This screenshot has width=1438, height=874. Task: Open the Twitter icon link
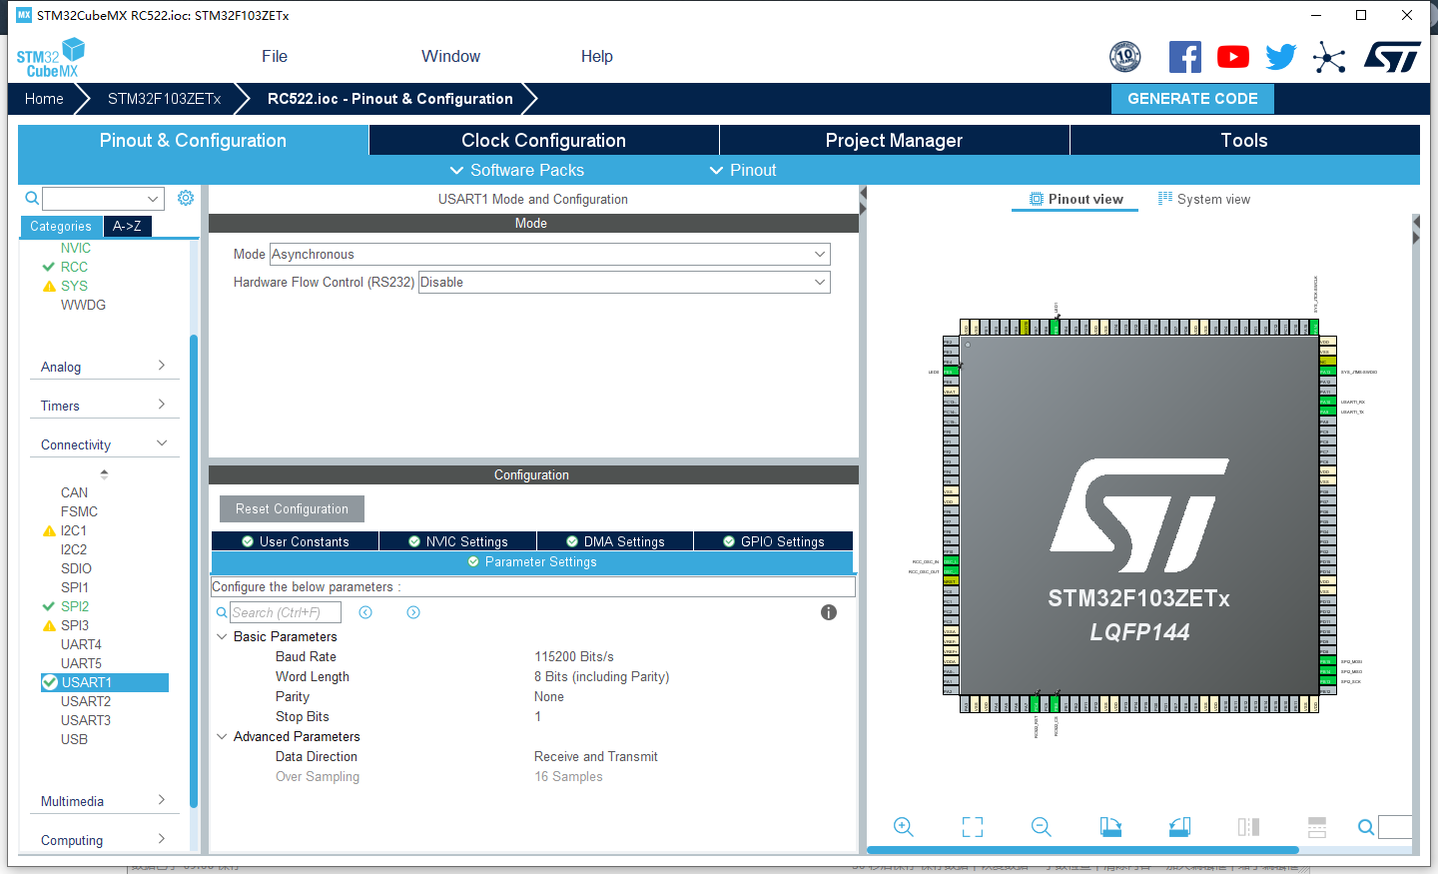pyautogui.click(x=1281, y=57)
